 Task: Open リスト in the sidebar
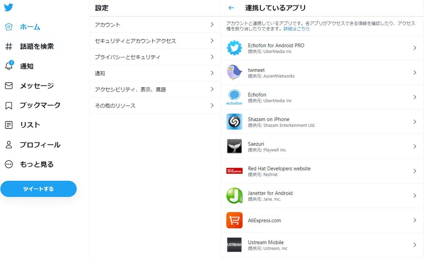[x=30, y=125]
